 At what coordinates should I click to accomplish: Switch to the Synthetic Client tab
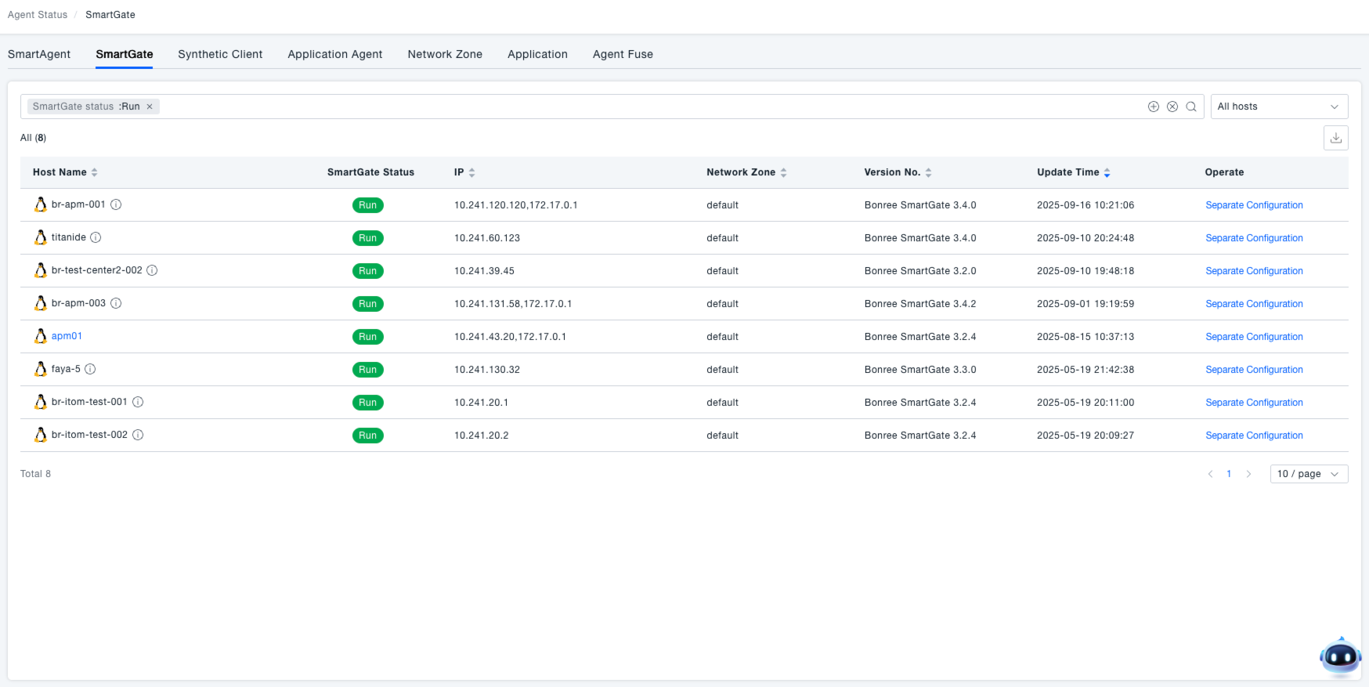220,54
